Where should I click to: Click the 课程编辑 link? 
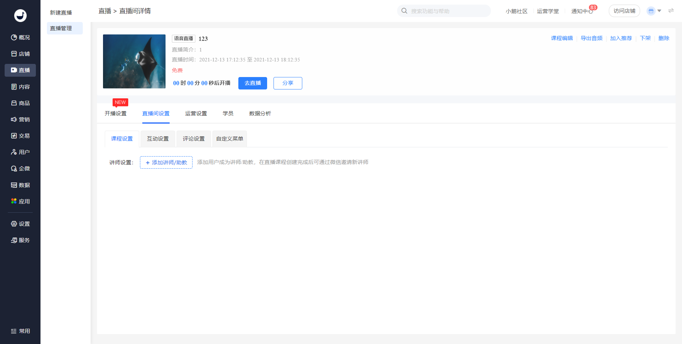(562, 38)
